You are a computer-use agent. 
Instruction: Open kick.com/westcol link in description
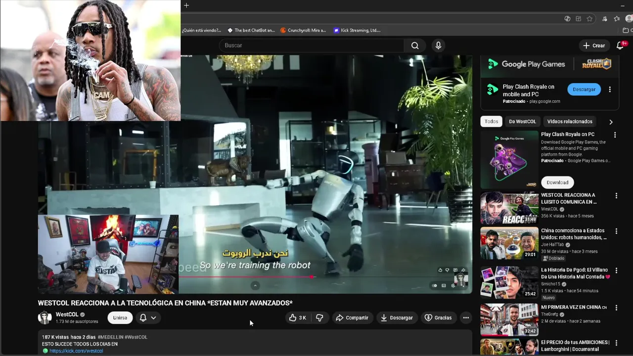pyautogui.click(x=76, y=351)
